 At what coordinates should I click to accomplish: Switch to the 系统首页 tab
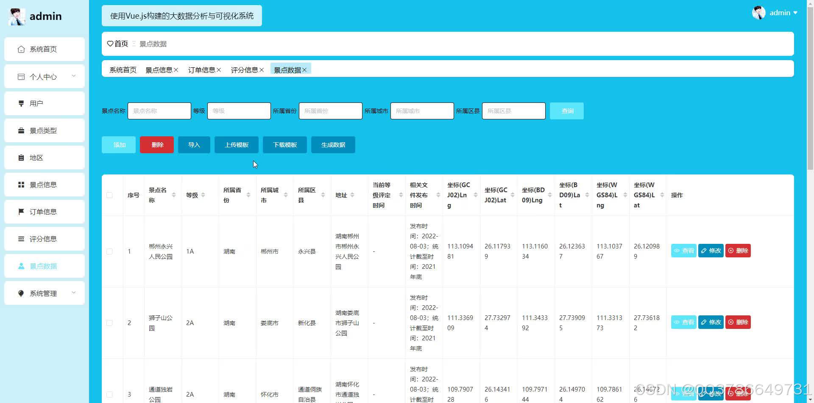coord(123,70)
